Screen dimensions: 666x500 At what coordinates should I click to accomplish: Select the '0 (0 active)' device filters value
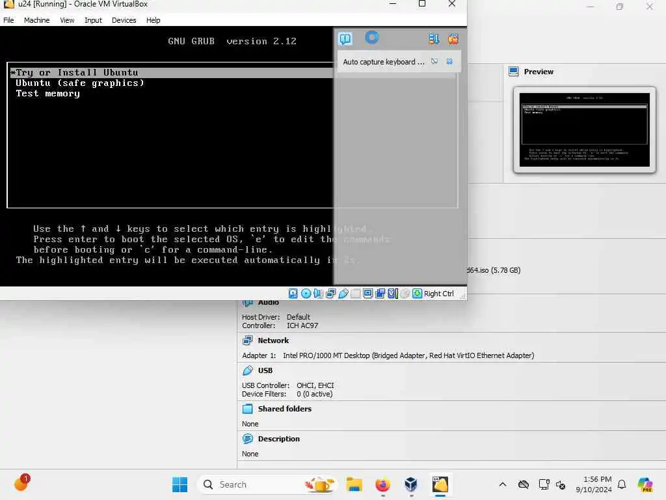[x=314, y=394]
